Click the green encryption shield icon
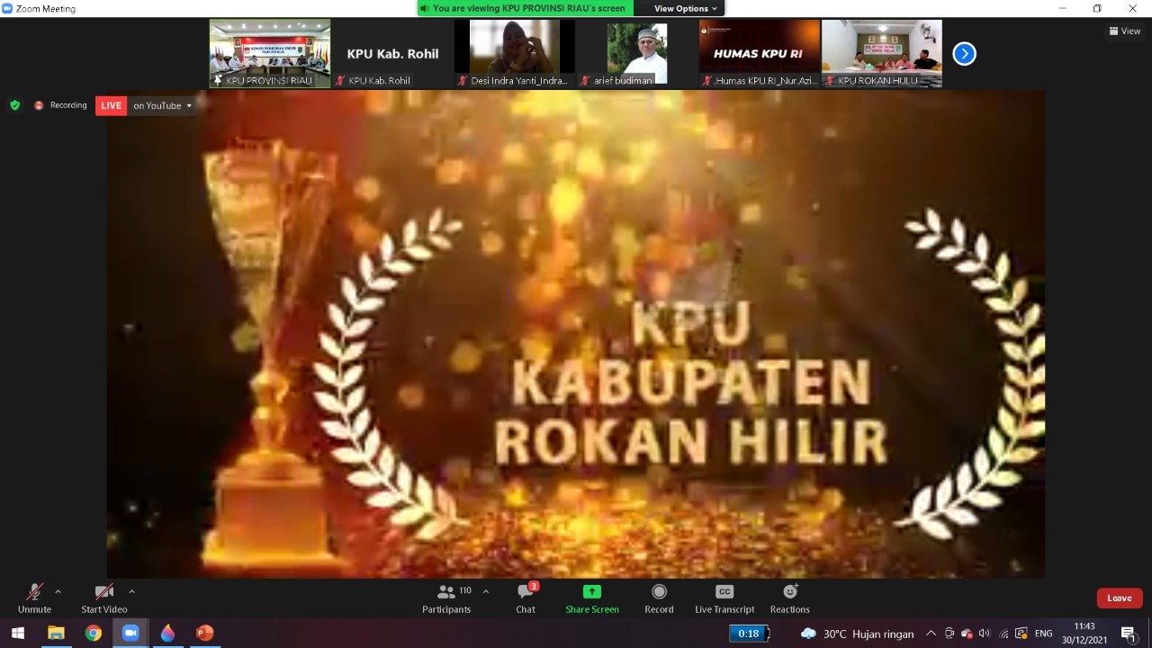 coord(14,105)
